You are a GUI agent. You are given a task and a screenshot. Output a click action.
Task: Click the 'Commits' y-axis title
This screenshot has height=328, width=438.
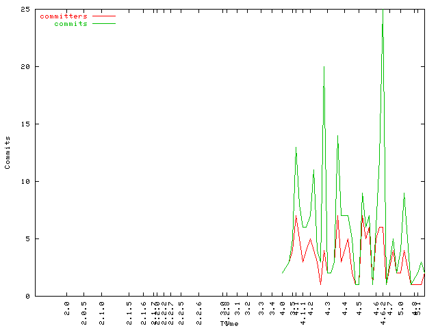point(8,152)
